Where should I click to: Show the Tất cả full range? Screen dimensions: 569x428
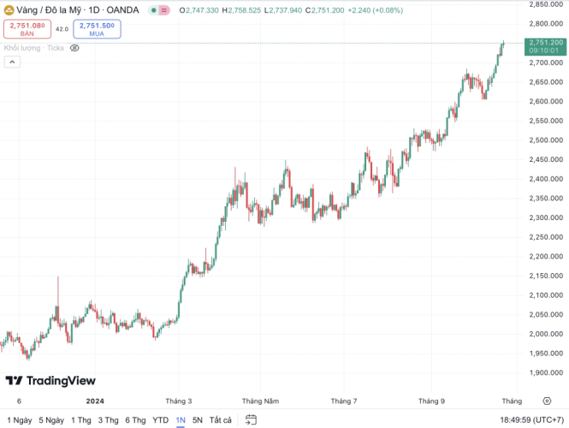click(x=221, y=420)
